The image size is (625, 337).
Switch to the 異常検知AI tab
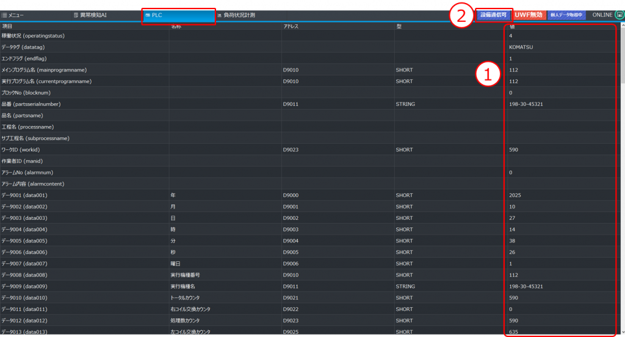point(93,15)
